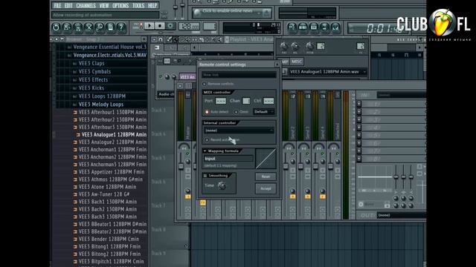Select VEE3 Aw-Tuner 128 G# sample
Viewport: 476px width, 267px height.
click(x=104, y=194)
